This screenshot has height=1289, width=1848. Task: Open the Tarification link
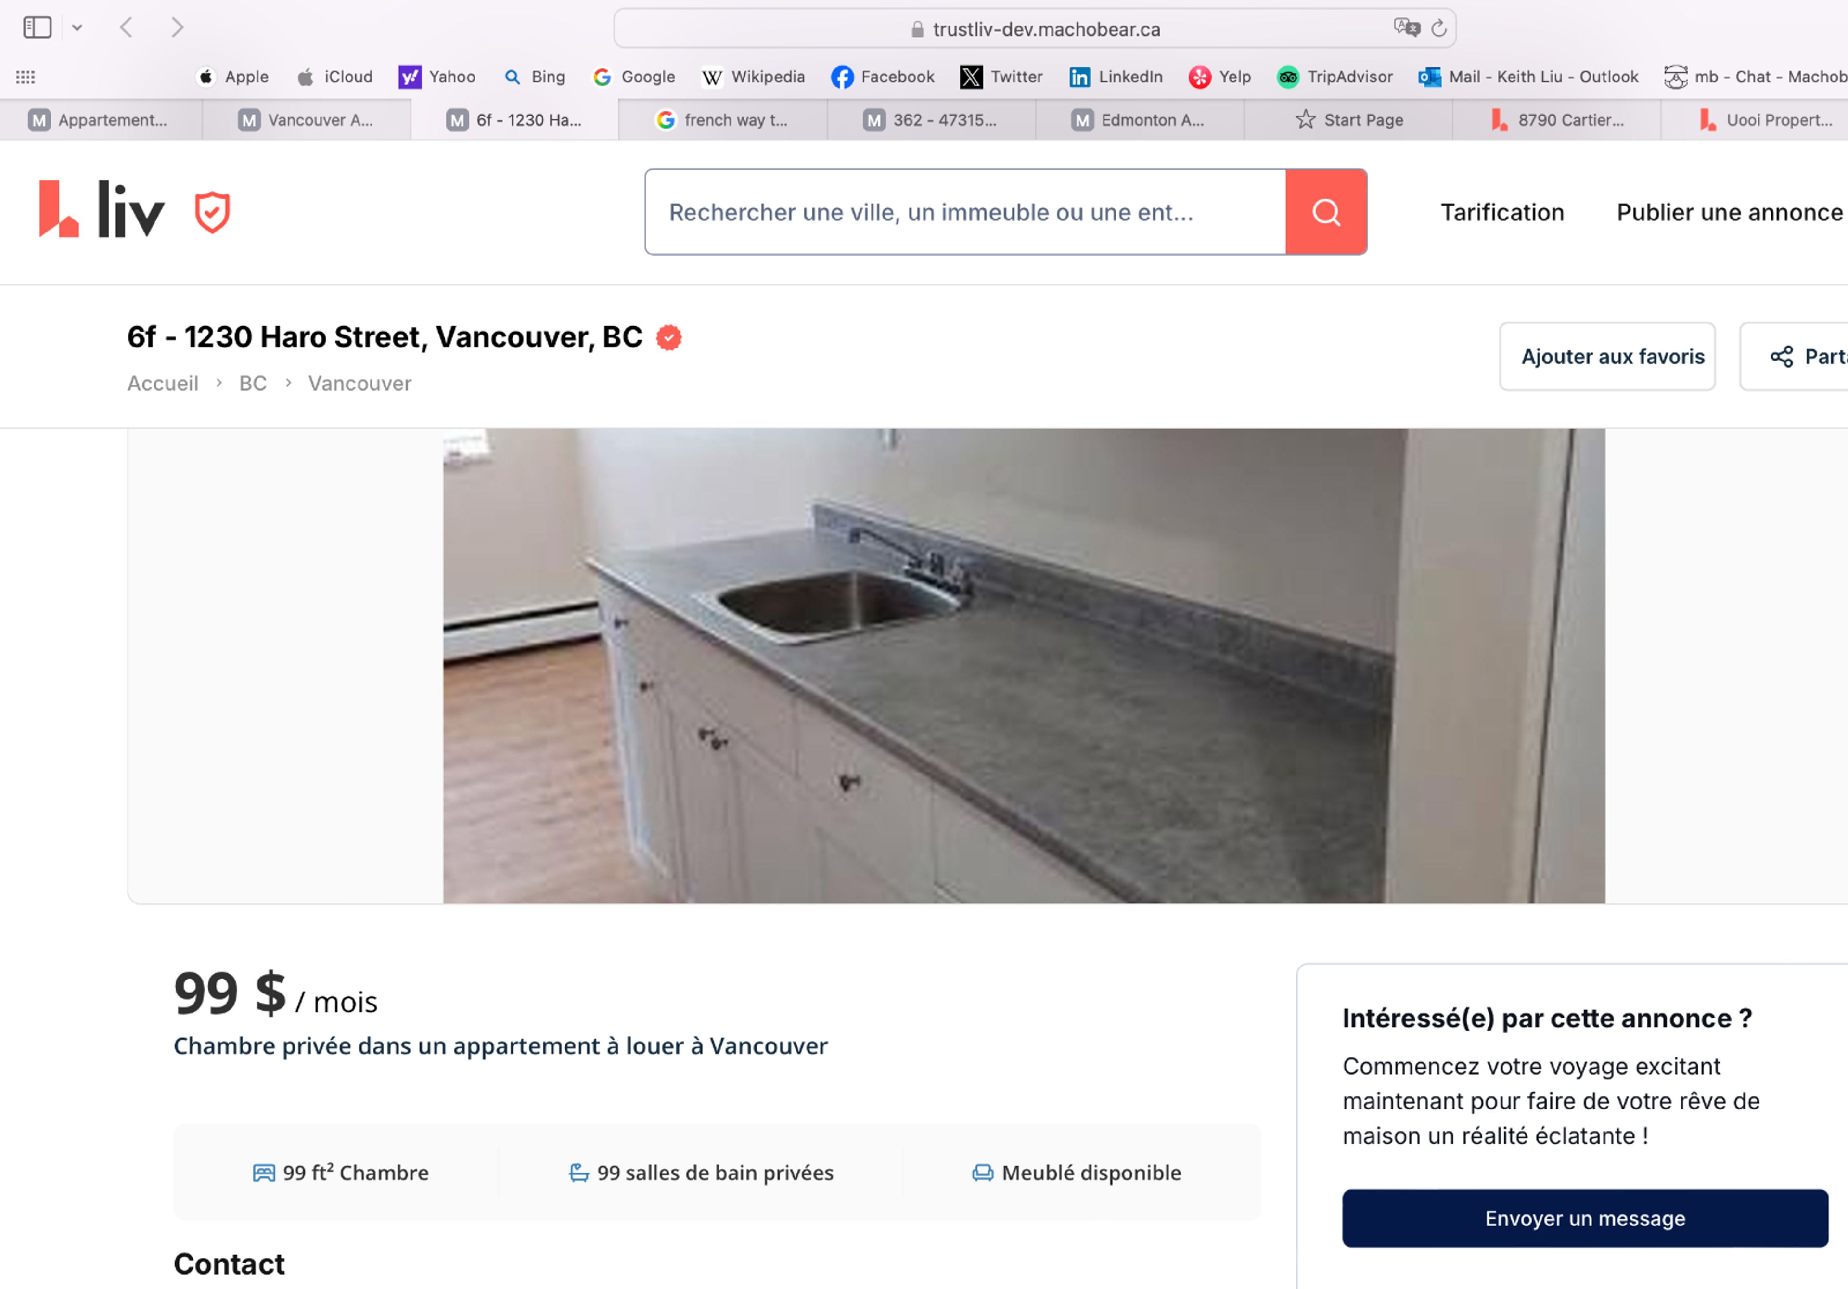coord(1501,212)
